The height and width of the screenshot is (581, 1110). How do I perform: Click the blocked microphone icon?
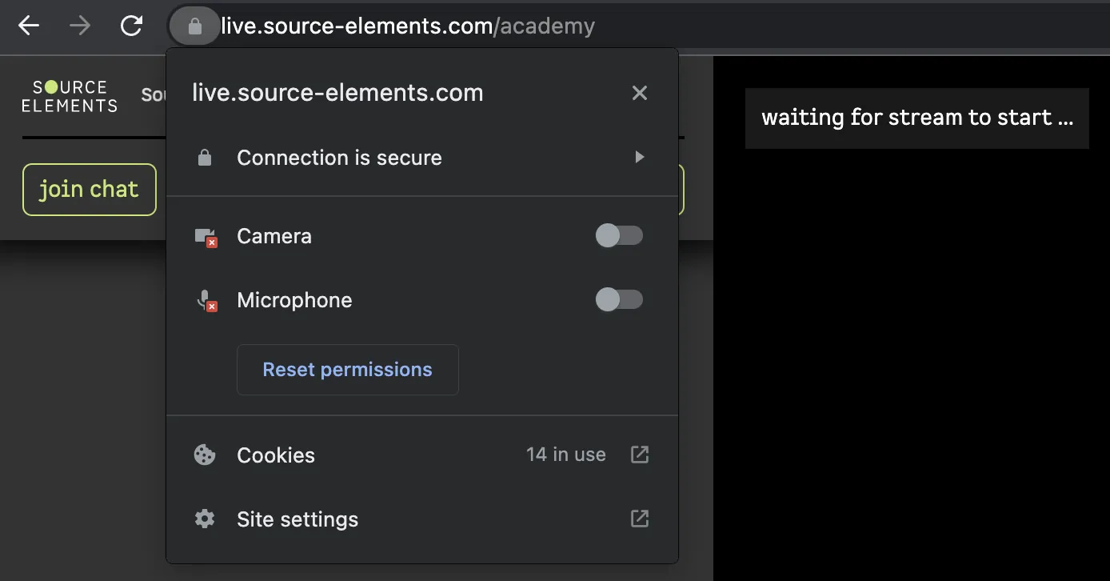point(206,300)
